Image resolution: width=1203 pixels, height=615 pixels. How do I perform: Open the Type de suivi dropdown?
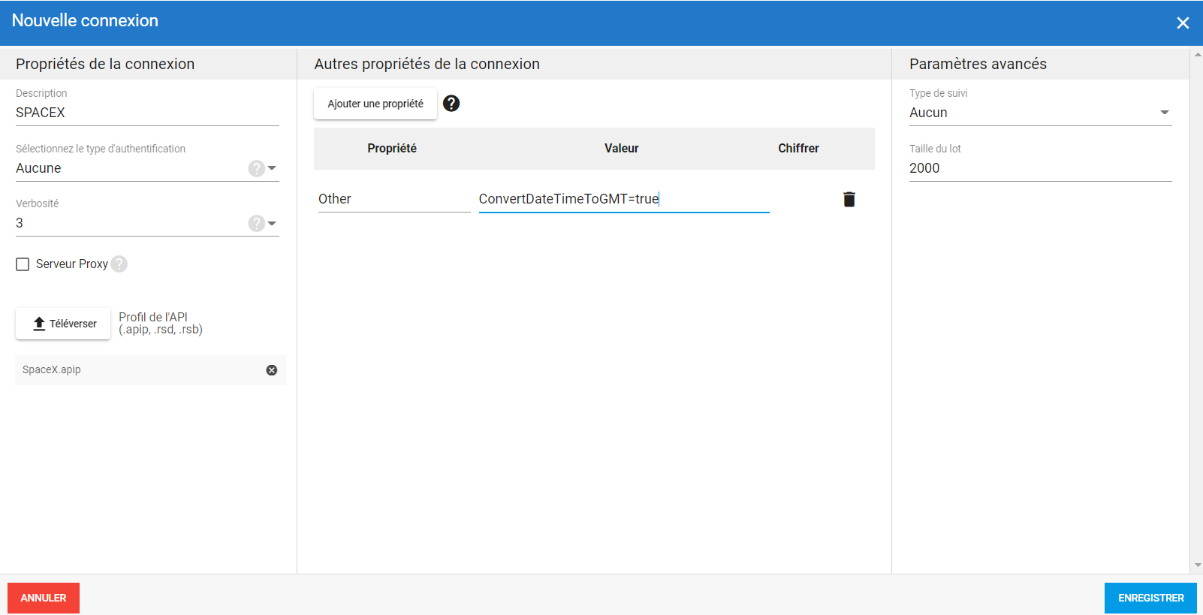1164,113
